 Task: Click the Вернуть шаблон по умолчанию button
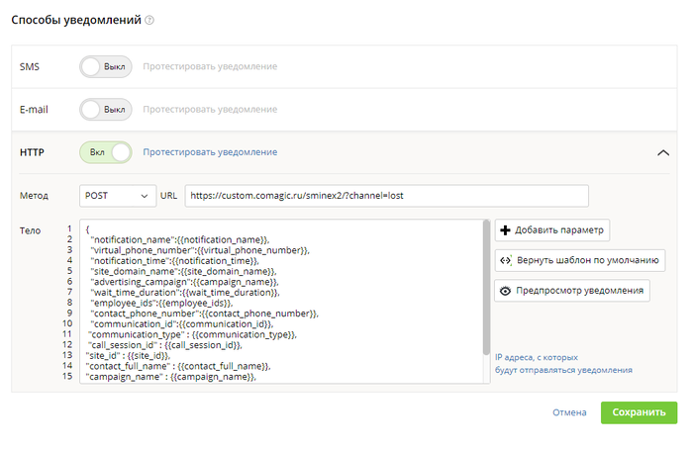580,260
